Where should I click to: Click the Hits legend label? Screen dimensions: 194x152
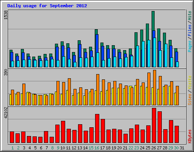coord(190,16)
